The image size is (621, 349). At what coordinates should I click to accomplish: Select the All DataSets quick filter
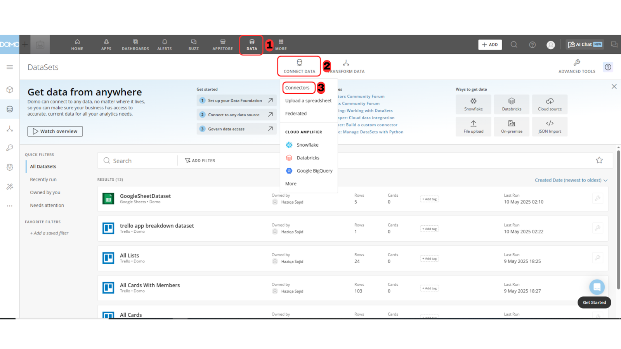[43, 167]
